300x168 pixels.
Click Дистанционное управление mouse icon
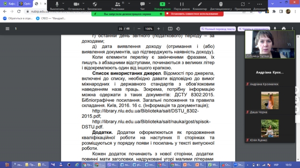tap(221, 6)
